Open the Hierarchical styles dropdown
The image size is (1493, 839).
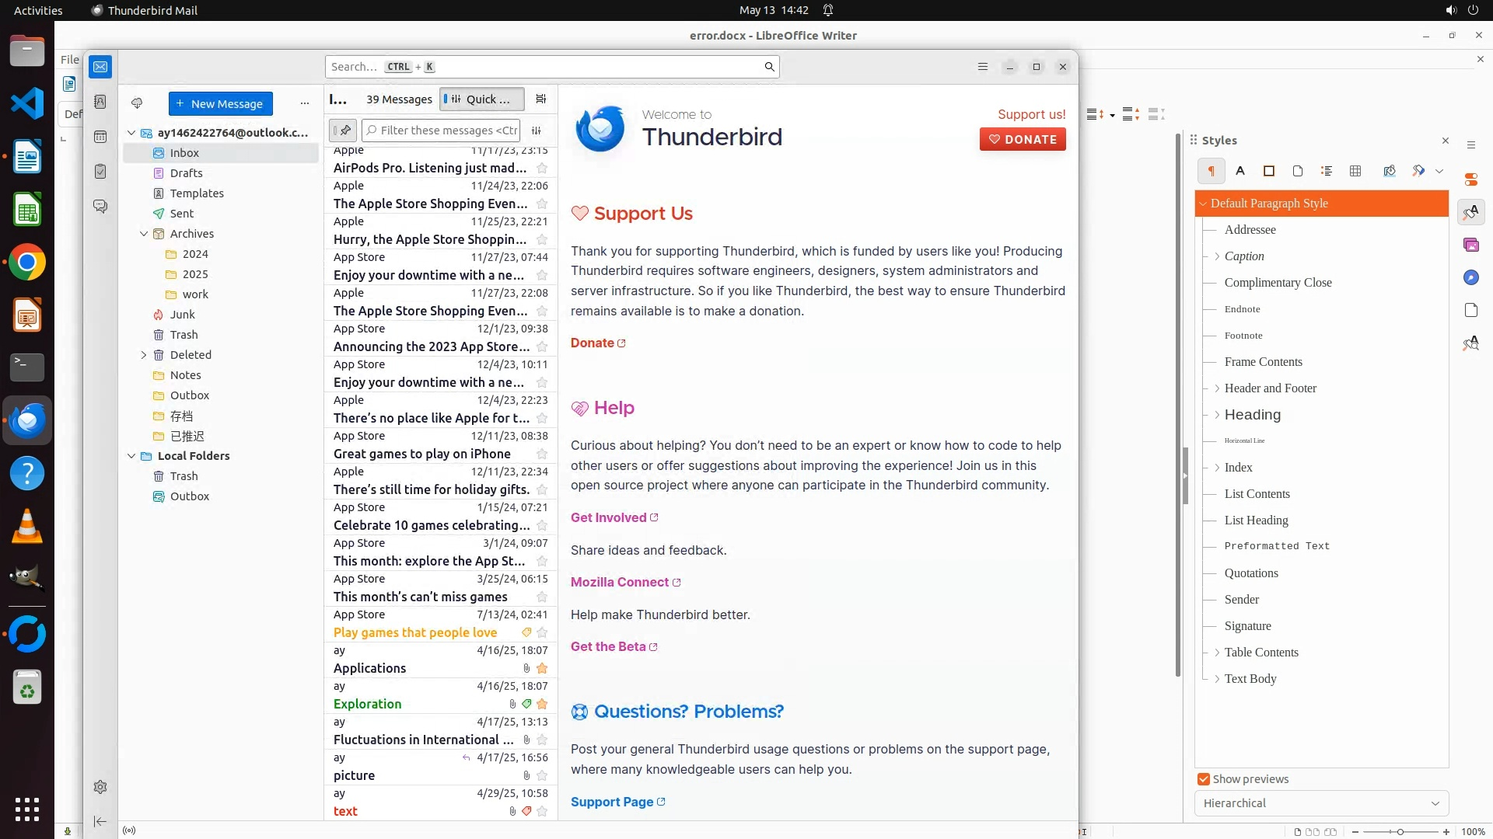point(1321,803)
